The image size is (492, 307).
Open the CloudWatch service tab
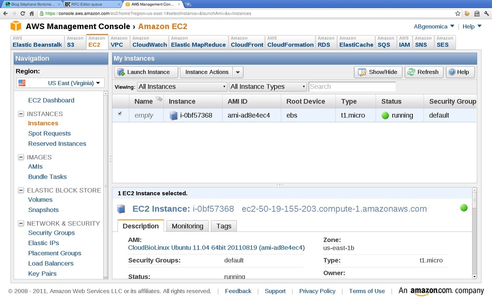(x=150, y=42)
